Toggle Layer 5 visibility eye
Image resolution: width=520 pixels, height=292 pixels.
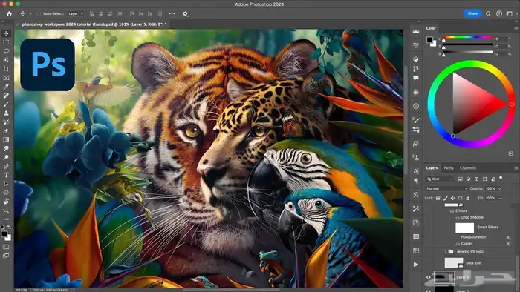[428, 277]
